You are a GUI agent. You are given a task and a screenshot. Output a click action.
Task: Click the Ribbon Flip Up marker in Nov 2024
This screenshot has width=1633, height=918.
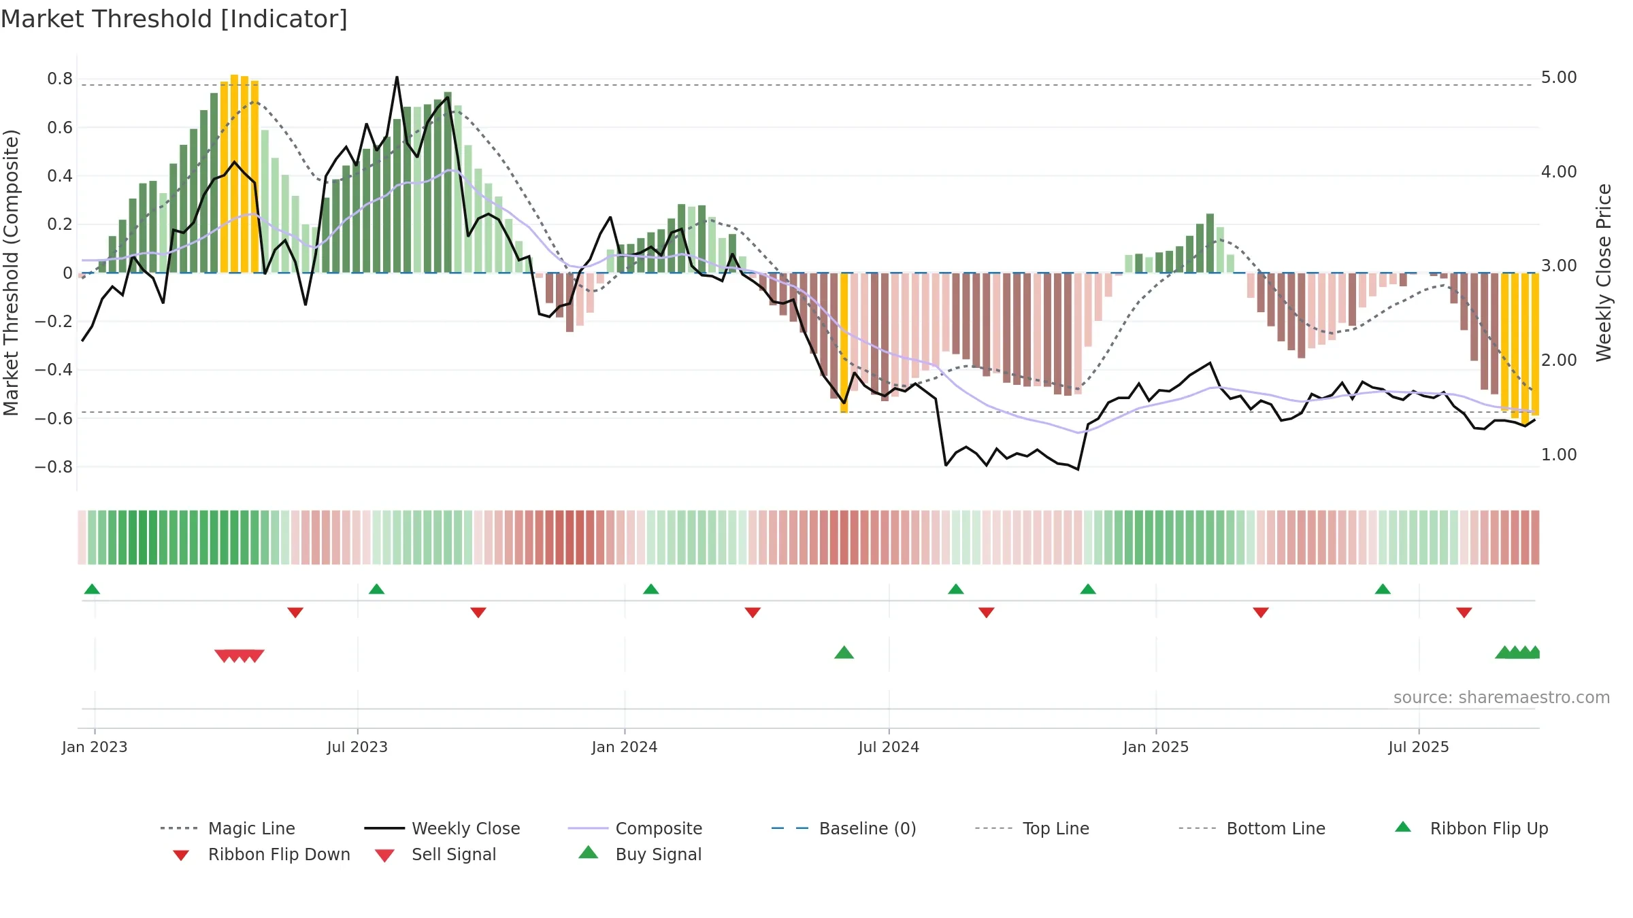tap(1087, 589)
